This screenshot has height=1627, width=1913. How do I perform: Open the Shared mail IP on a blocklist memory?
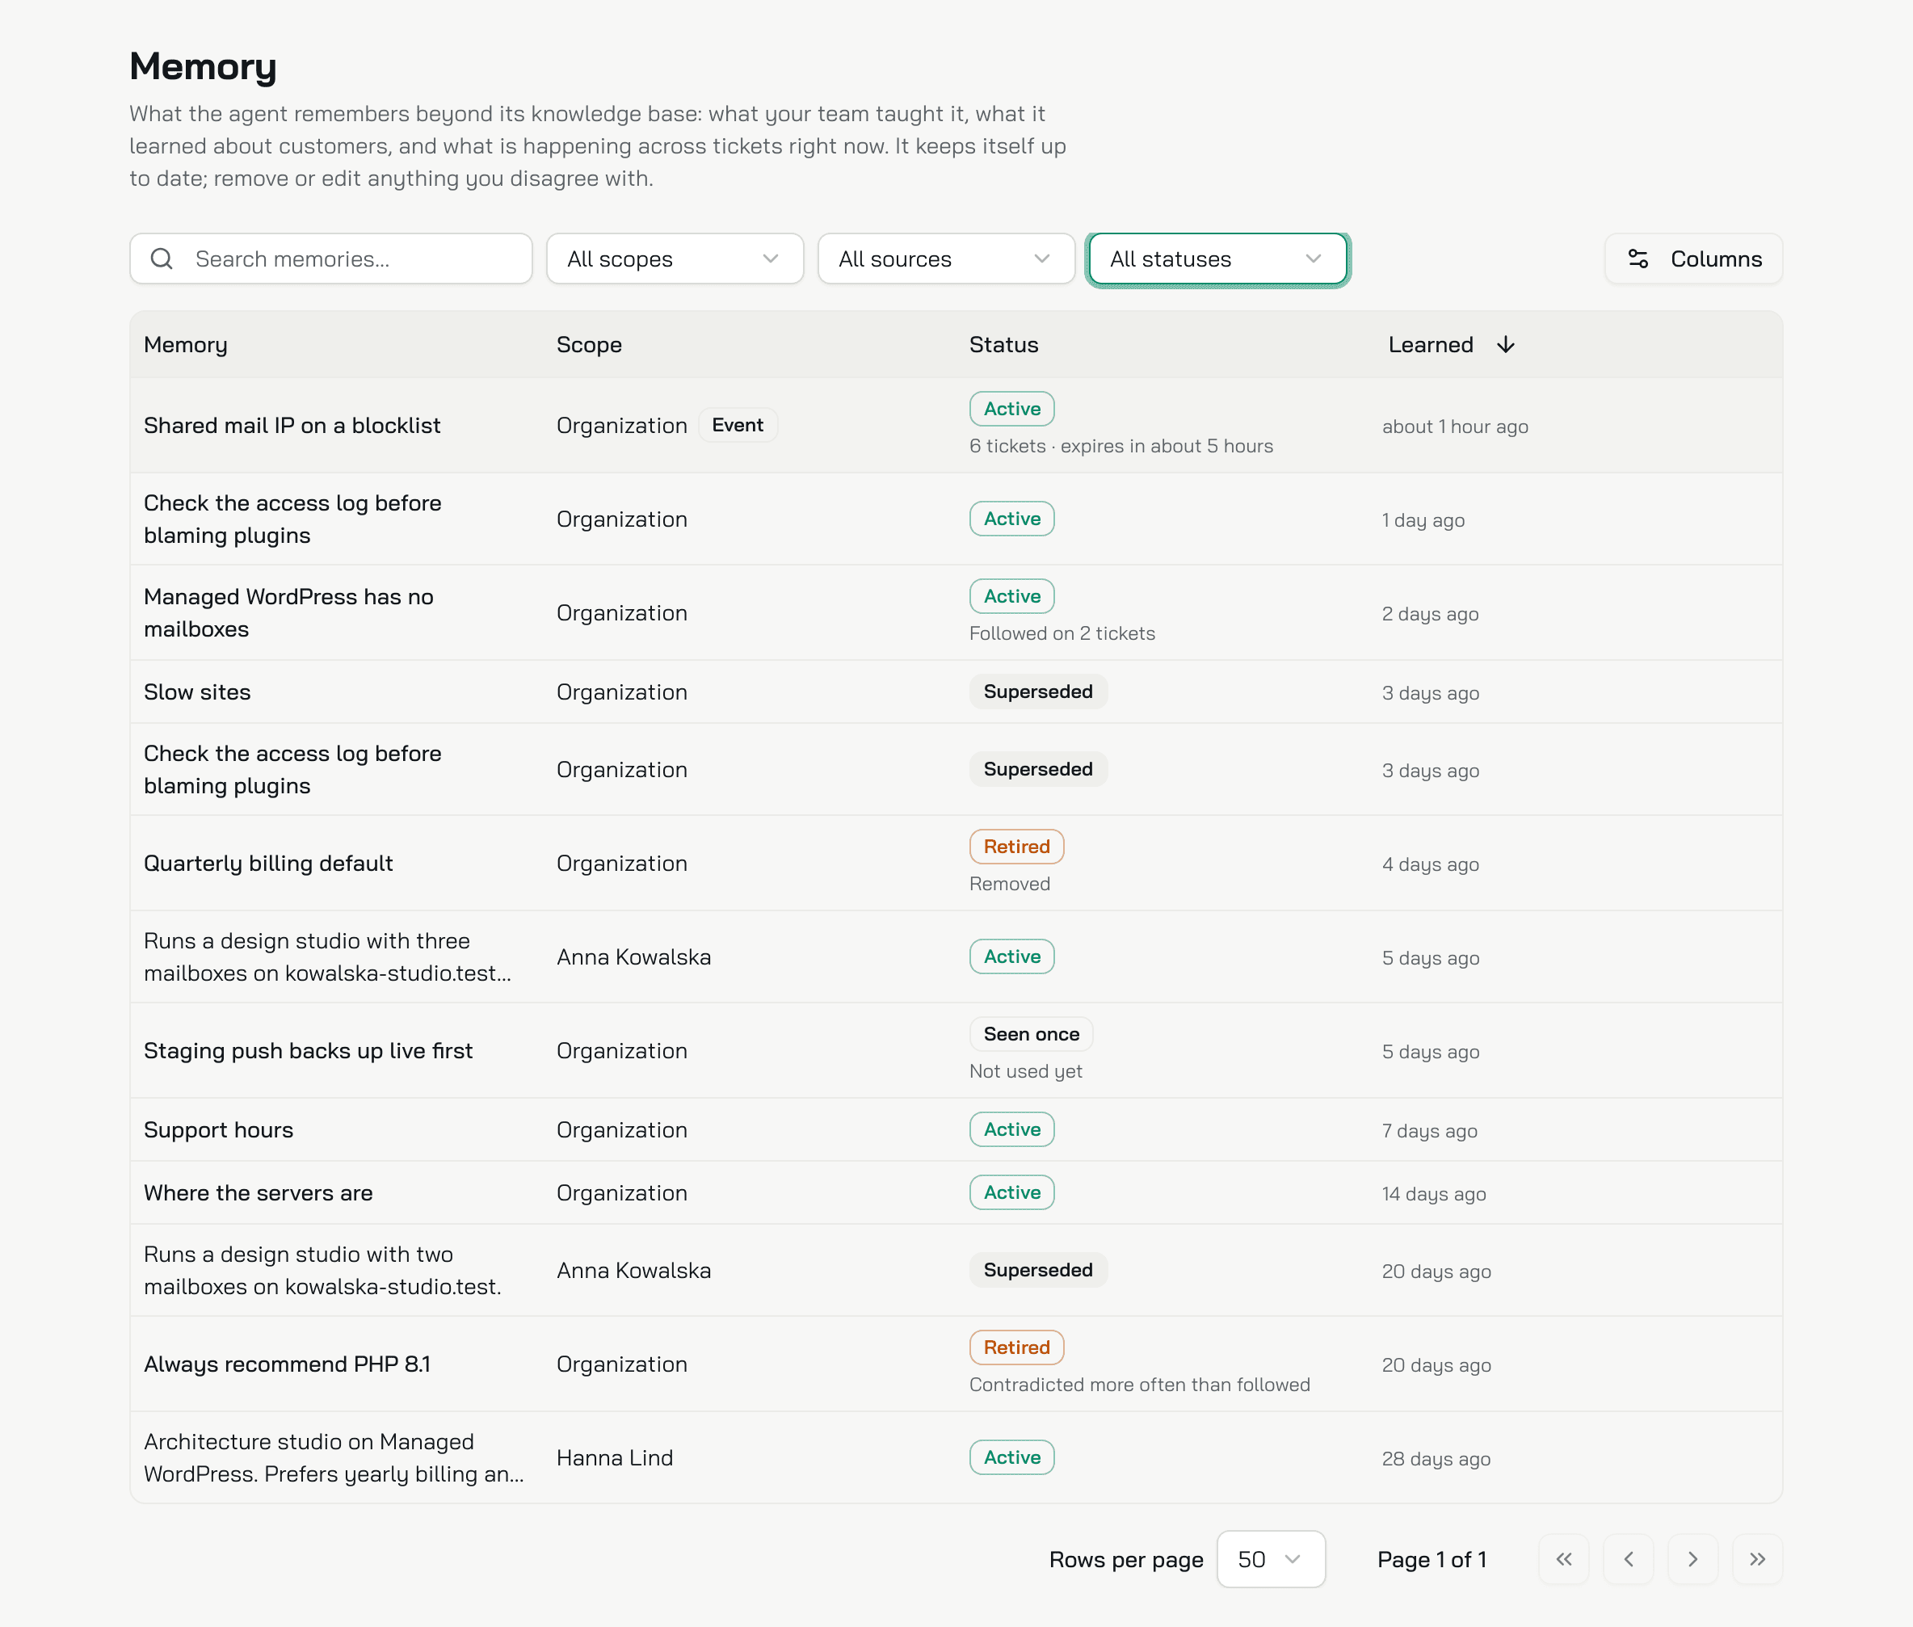pyautogui.click(x=292, y=426)
